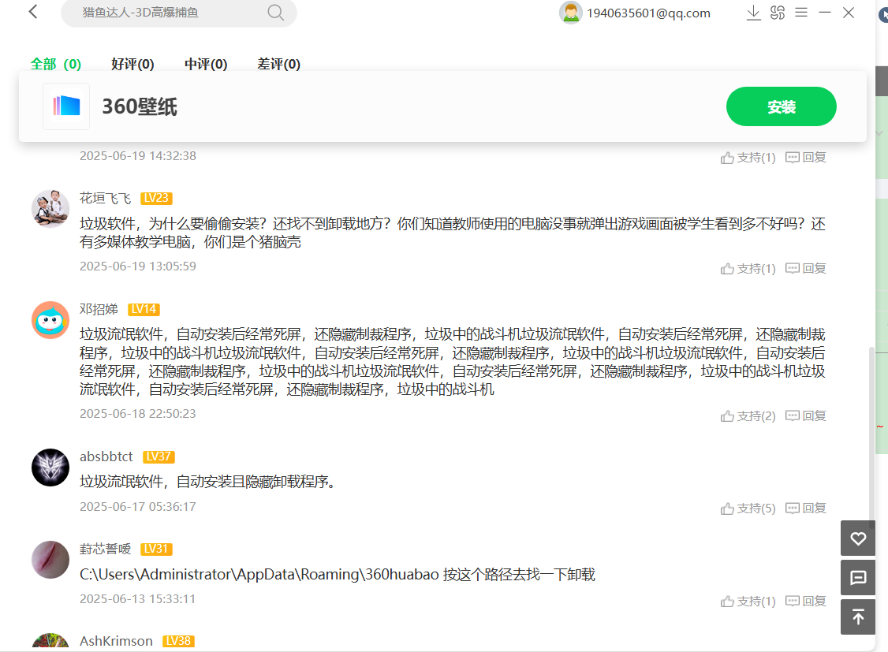
Task: Switch to the 差评(0) tab
Action: tap(278, 65)
